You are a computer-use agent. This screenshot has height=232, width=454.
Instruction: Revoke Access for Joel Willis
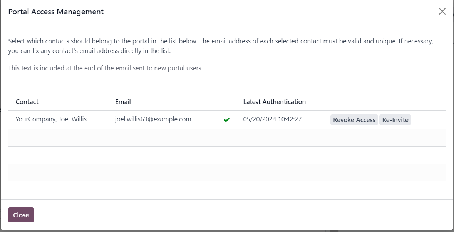click(354, 120)
